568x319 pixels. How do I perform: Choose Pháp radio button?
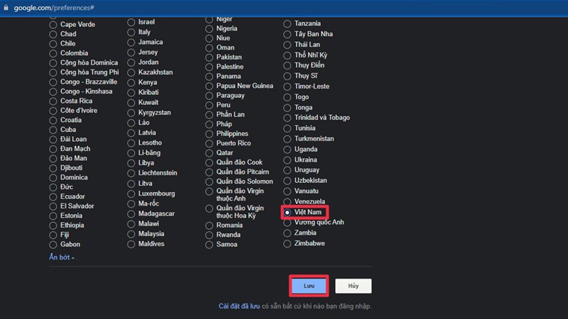(x=209, y=125)
